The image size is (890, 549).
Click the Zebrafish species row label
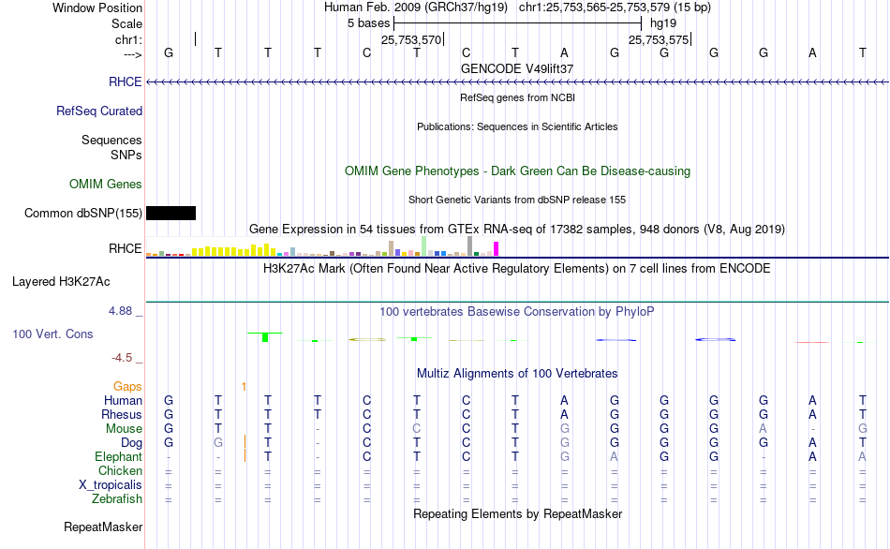pyautogui.click(x=117, y=499)
